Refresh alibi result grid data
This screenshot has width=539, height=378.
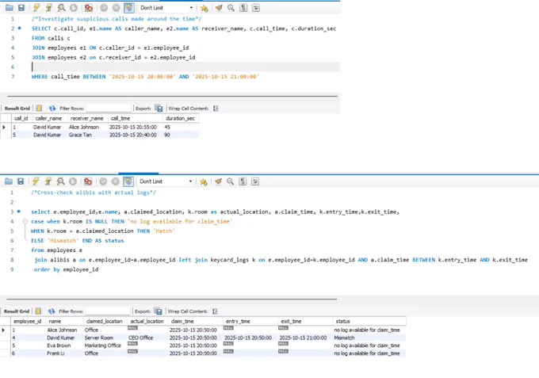52,311
